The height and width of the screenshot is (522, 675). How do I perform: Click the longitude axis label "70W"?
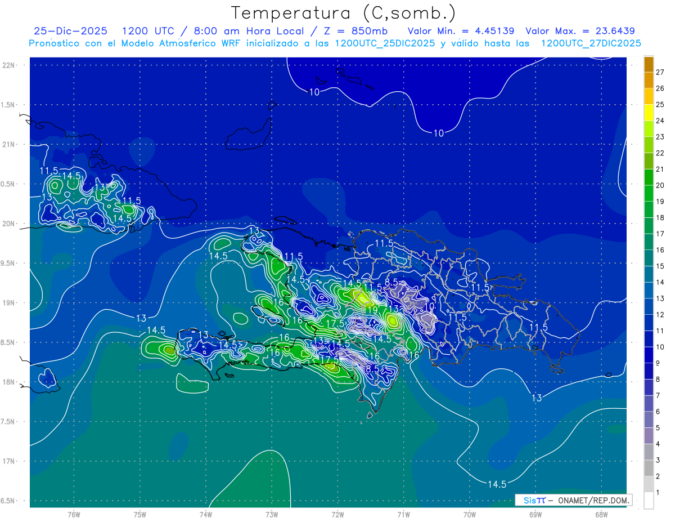tap(470, 515)
